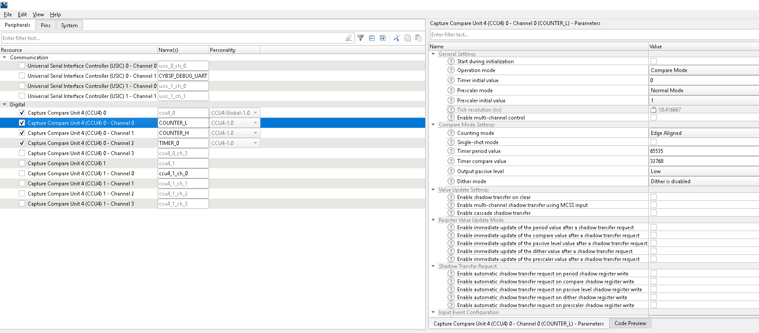Viewport: 759px width, 333px height.
Task: Clear the resource filter text with the eraser icon
Action: [x=349, y=38]
